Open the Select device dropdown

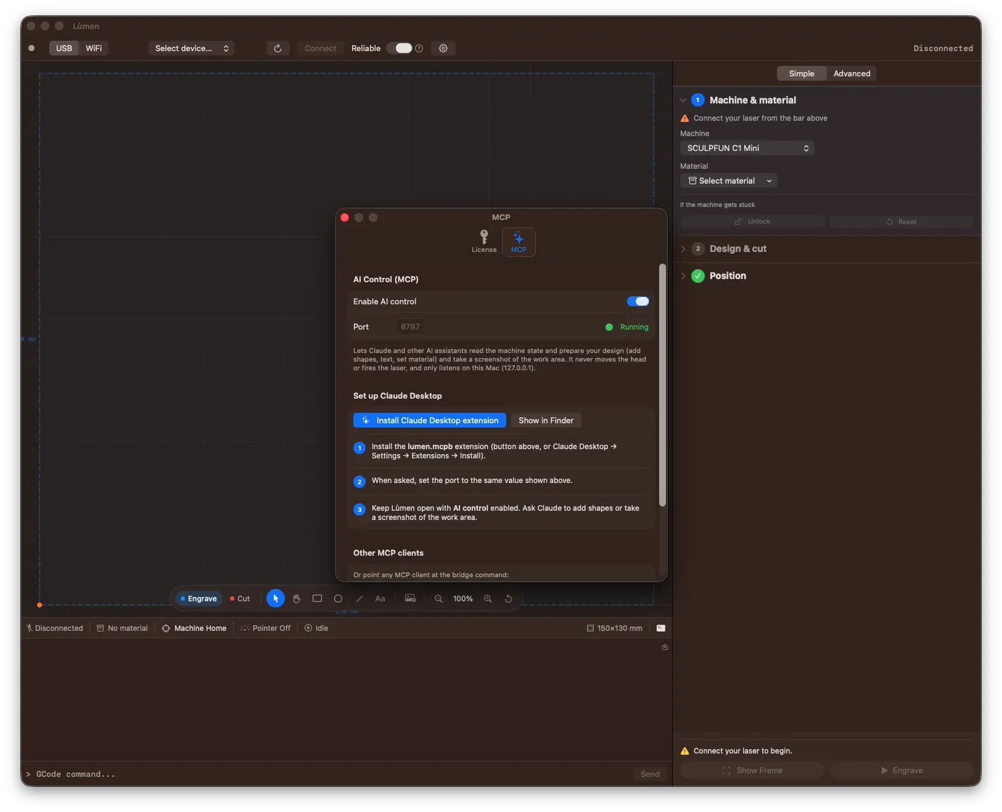(x=192, y=48)
